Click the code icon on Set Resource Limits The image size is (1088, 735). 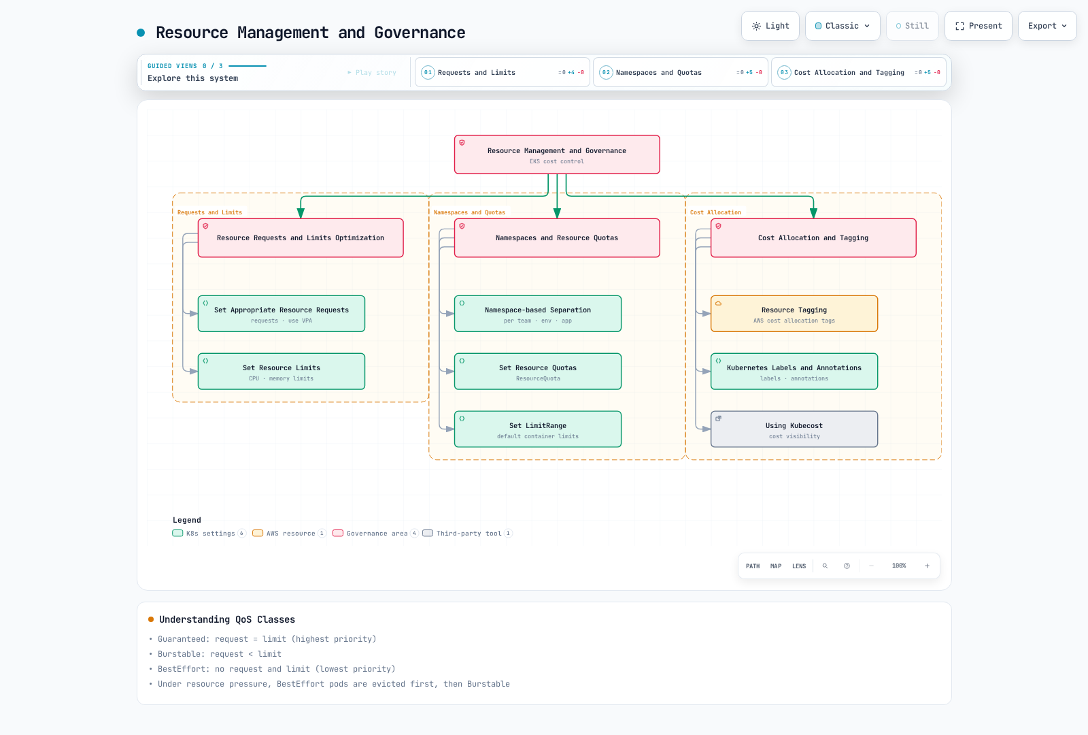click(x=205, y=361)
